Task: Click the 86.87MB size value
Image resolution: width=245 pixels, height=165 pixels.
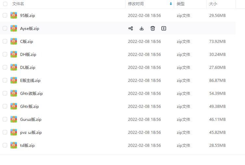Action: [x=217, y=80]
